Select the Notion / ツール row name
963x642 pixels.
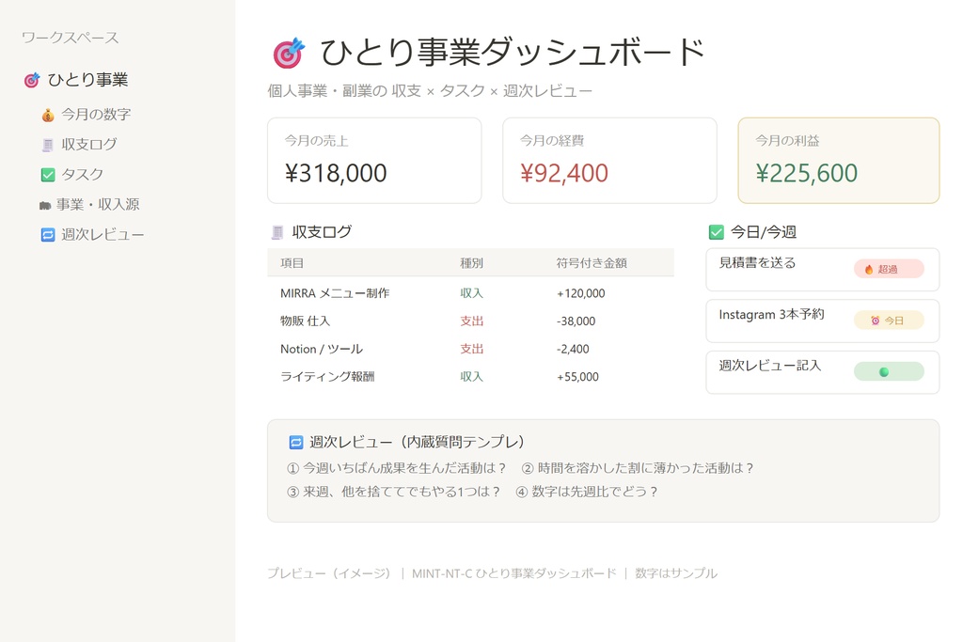[x=322, y=350]
